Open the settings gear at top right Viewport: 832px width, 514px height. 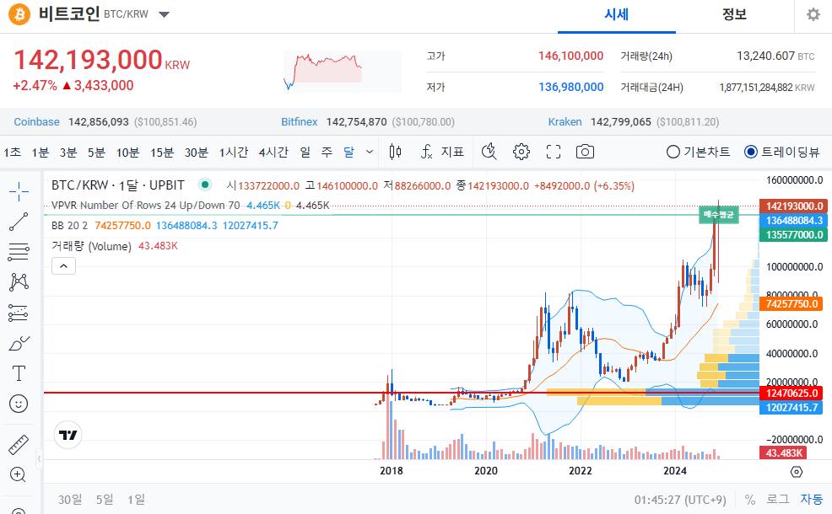click(813, 14)
